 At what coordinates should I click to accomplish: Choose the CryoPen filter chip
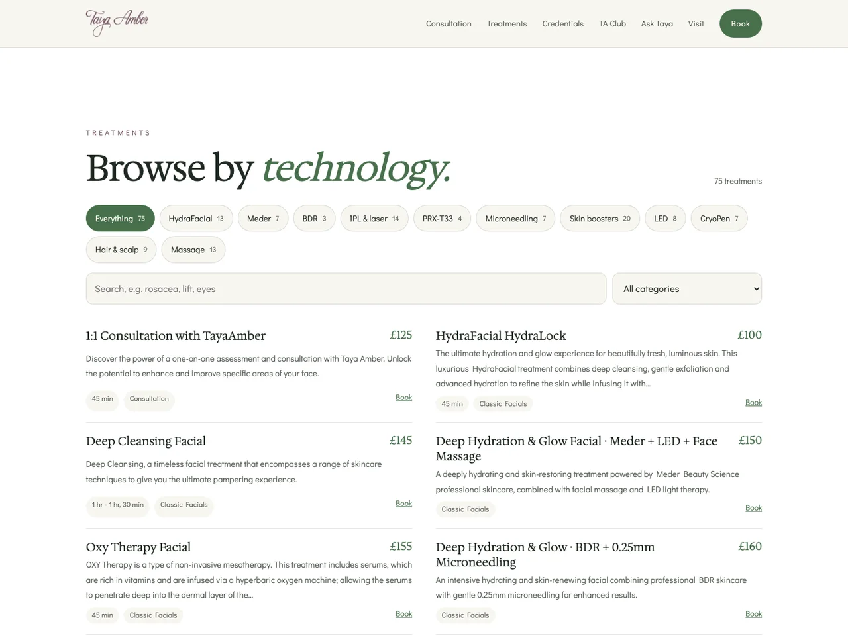719,219
